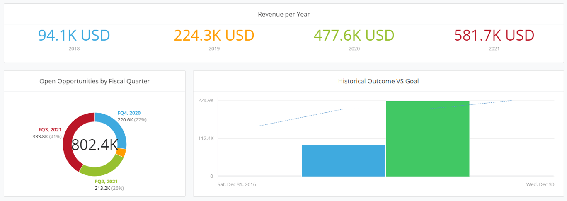
Task: Select the blue bar in historical chart
Action: click(x=343, y=160)
